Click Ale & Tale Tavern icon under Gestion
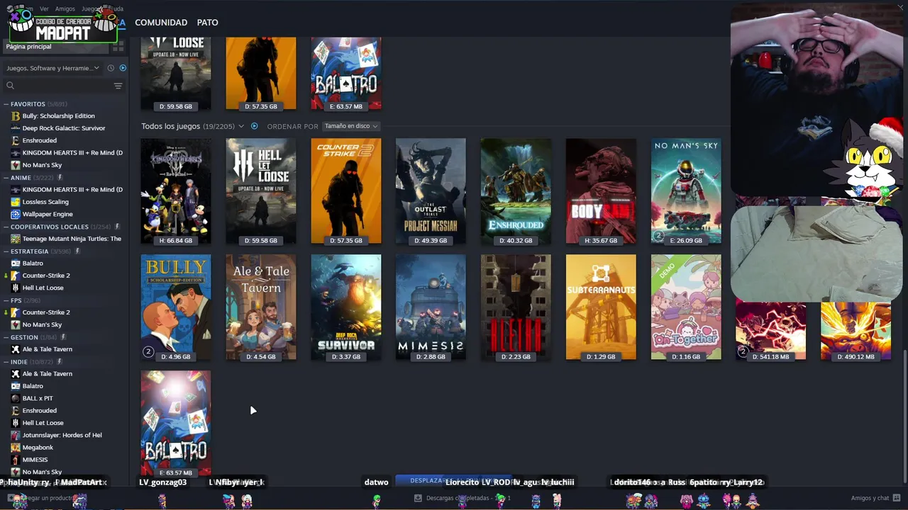This screenshot has height=510, width=908. click(16, 349)
